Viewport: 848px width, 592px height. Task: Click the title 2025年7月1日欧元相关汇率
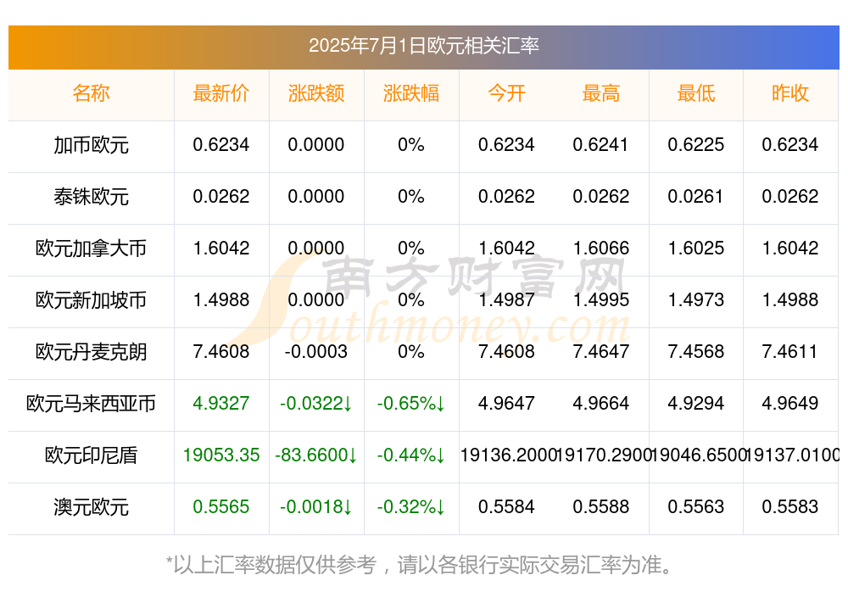(423, 46)
